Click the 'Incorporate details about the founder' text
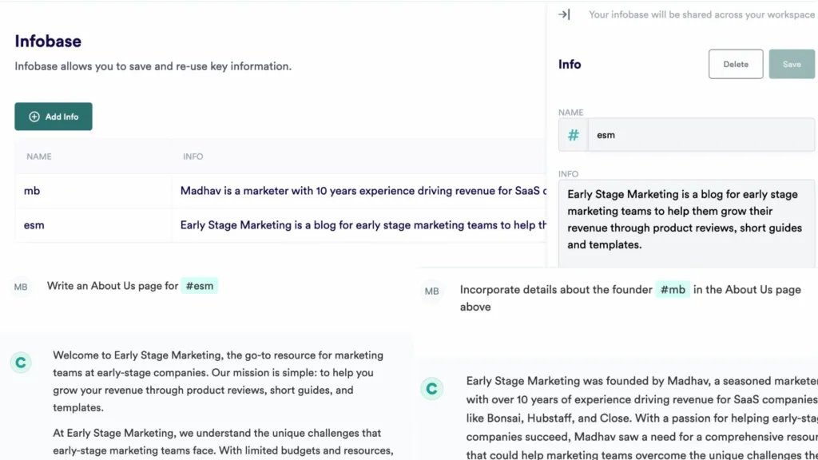 556,289
